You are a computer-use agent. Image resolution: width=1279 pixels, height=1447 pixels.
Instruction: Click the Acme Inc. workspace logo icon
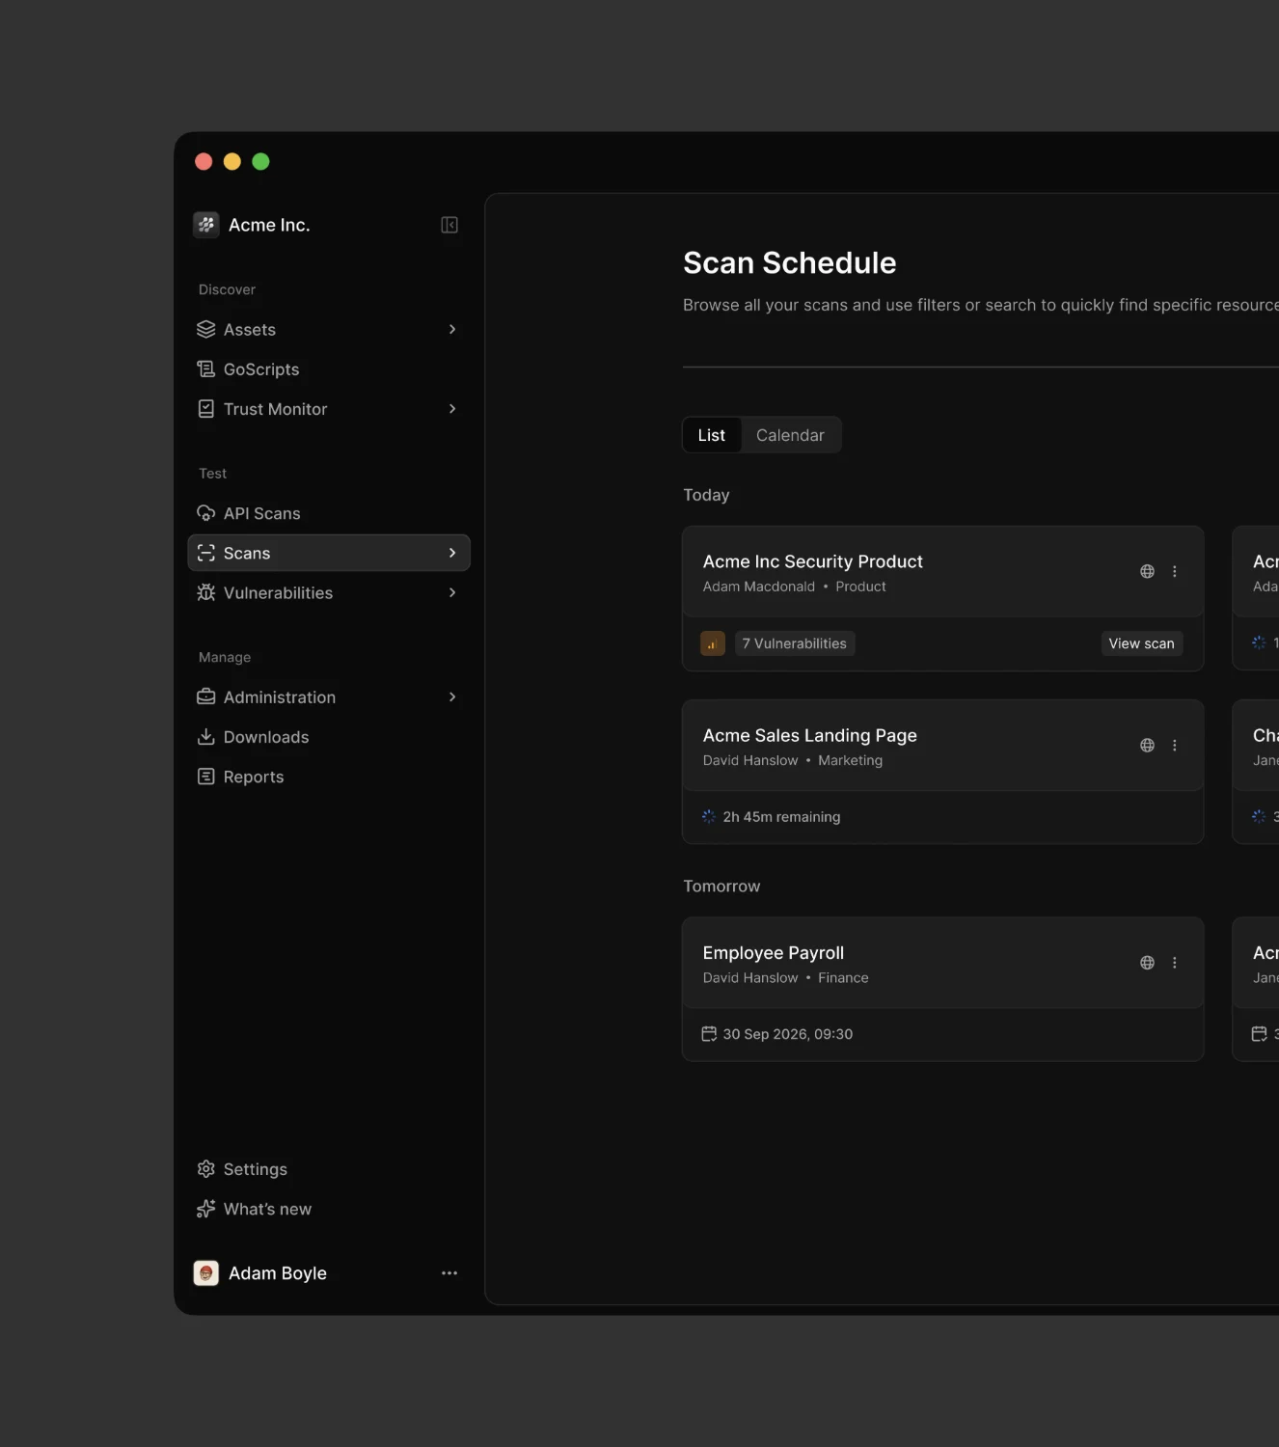click(x=206, y=225)
